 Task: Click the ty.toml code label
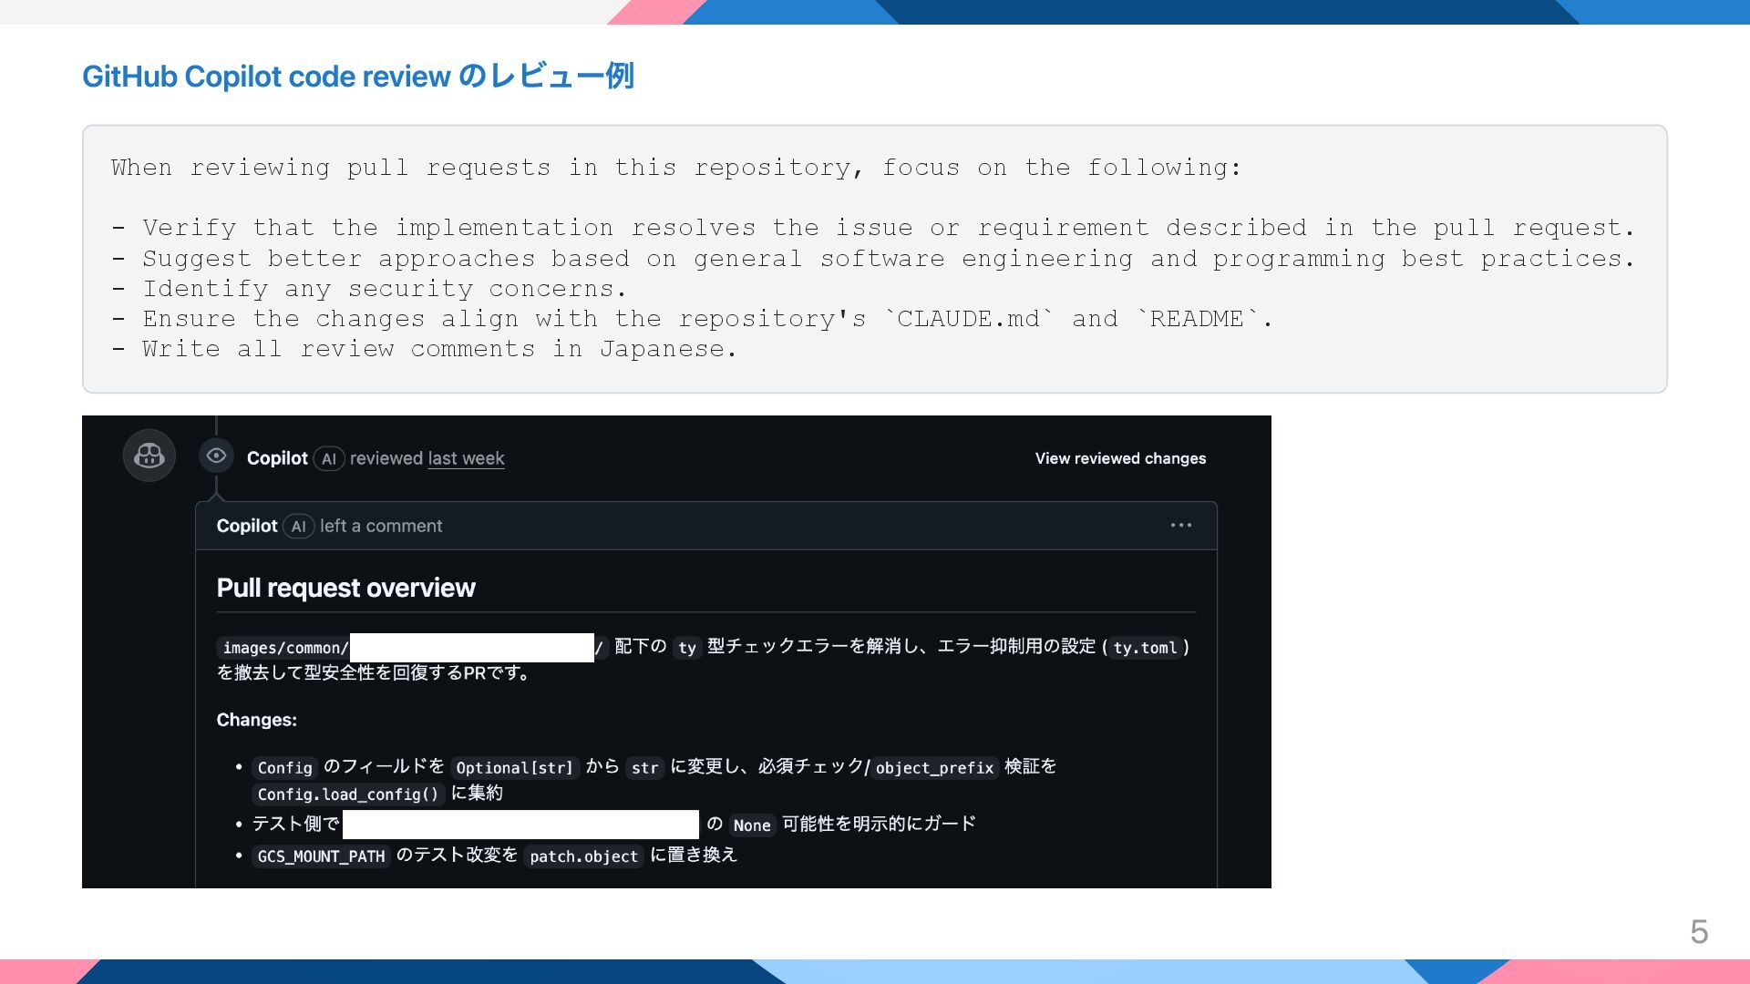point(1145,648)
